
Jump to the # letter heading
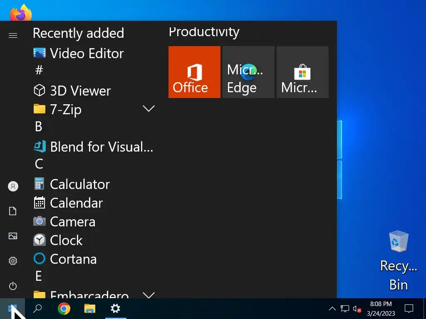pos(39,70)
